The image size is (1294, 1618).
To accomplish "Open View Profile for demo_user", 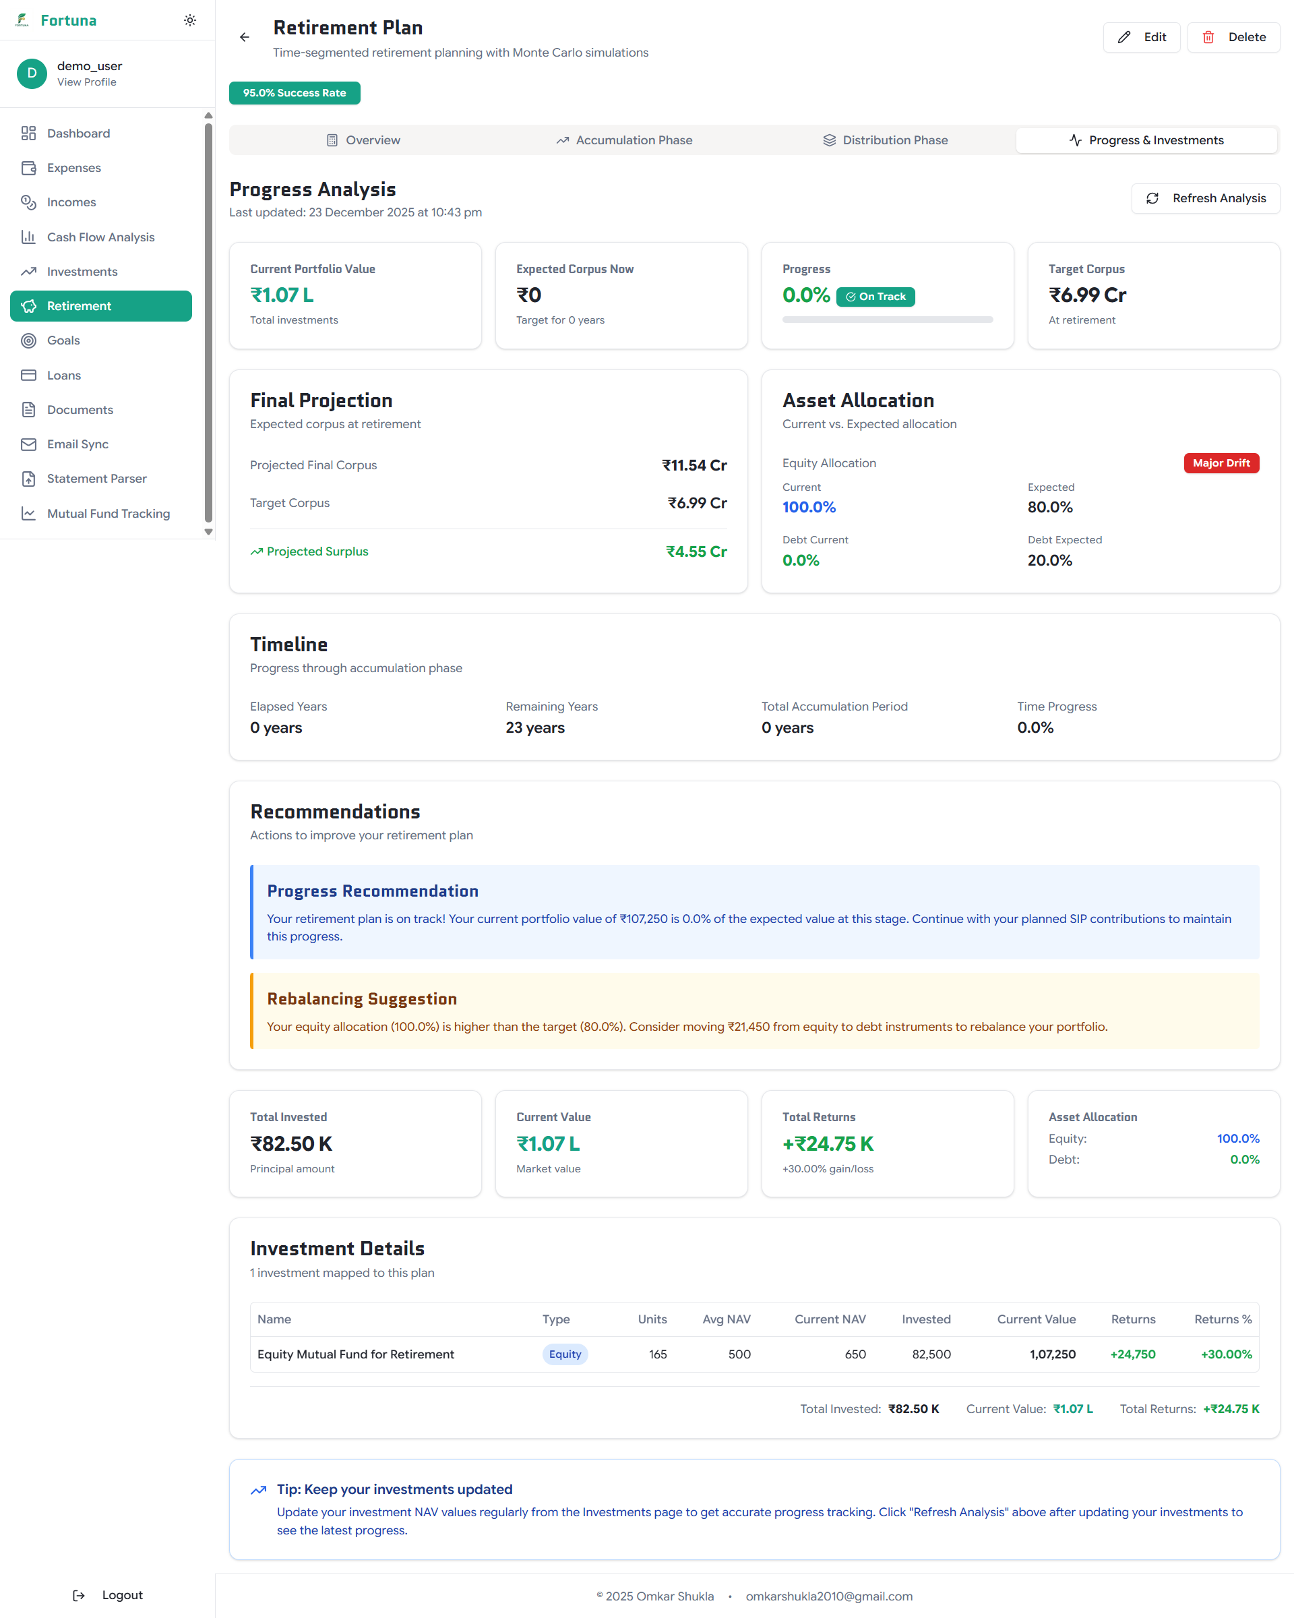I will point(86,82).
